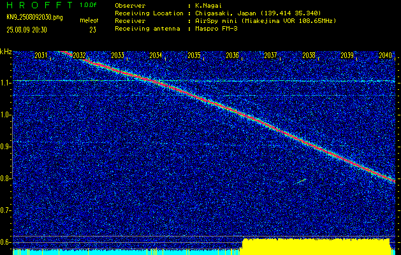Click the HROFFT title text
This screenshot has height=255, width=401.
40,5
